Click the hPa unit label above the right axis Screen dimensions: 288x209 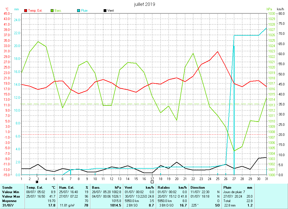269,9
